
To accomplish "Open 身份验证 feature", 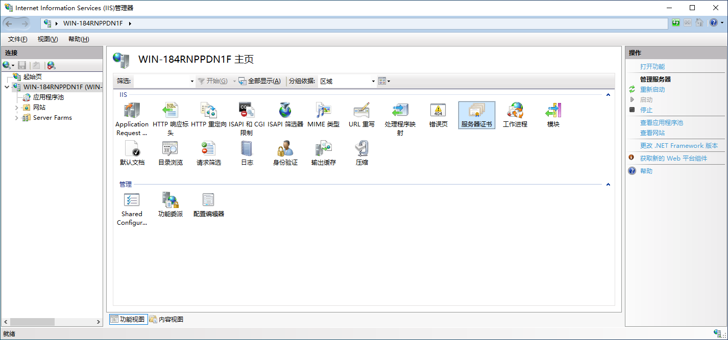I will pos(285,153).
